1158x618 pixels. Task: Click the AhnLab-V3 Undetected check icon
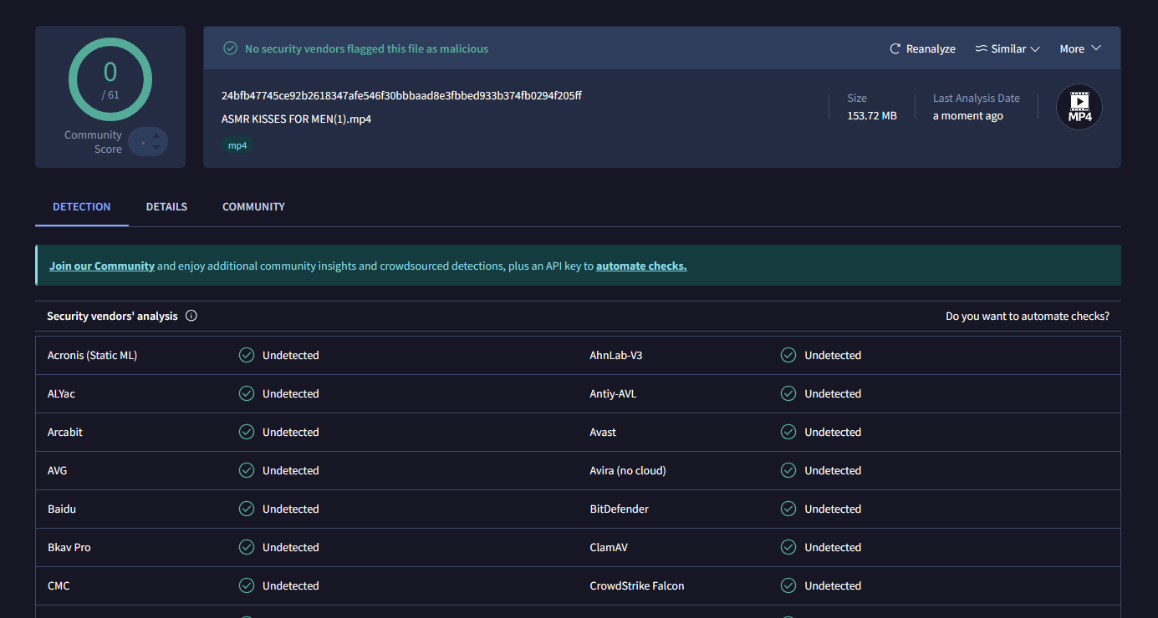tap(788, 355)
